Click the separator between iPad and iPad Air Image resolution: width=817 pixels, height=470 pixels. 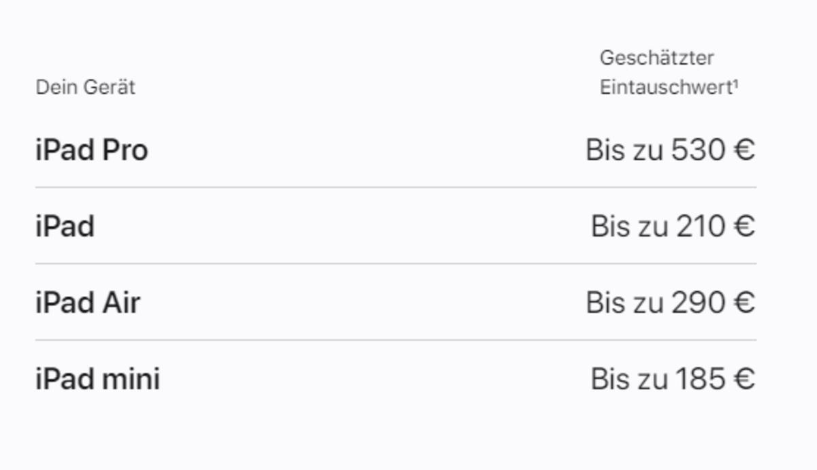396,264
